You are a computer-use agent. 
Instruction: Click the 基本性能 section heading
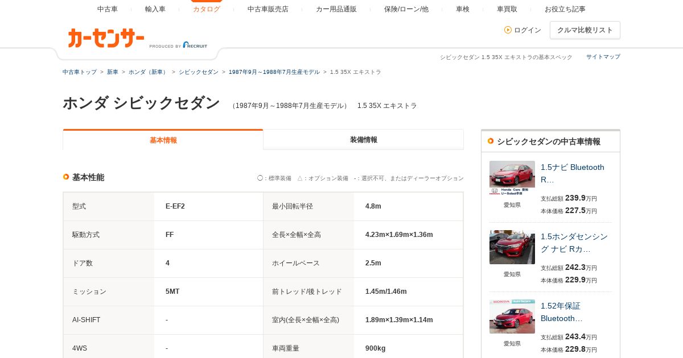point(88,177)
